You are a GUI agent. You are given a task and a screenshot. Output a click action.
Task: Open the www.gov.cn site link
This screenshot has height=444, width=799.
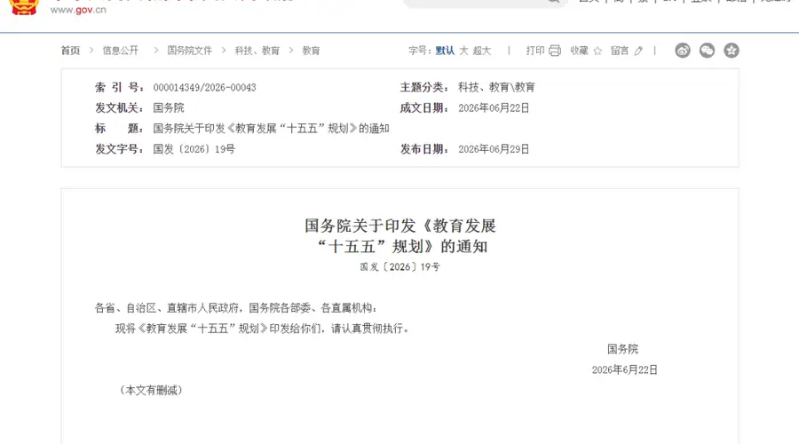(x=78, y=10)
